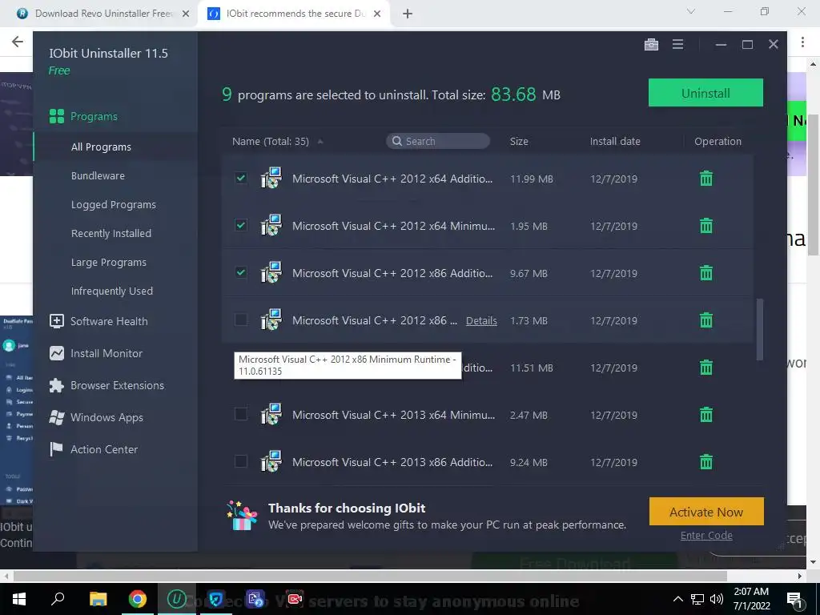
Task: Close the Download Revo Uninstaller tab
Action: click(186, 14)
